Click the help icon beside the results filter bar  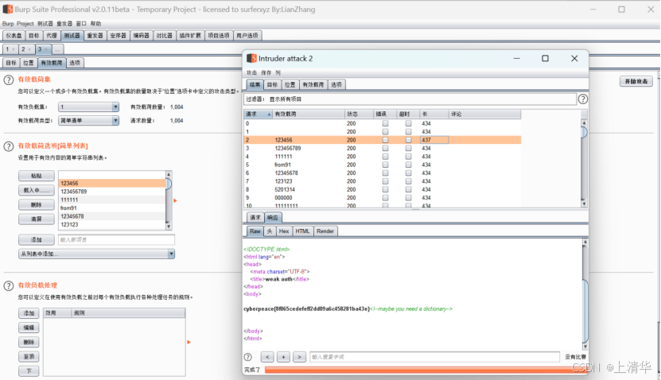(x=582, y=99)
